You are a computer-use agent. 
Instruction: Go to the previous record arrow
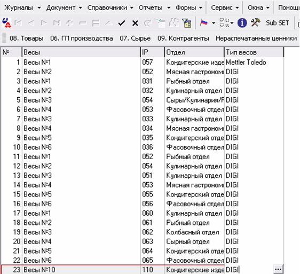31,23
